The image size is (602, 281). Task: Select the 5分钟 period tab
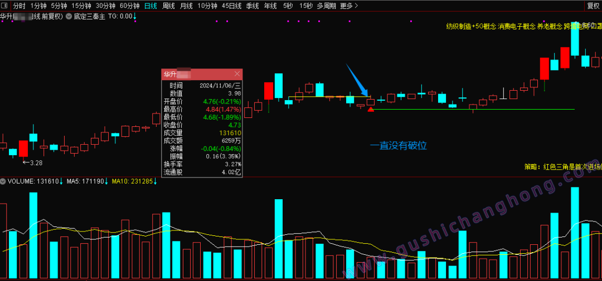click(59, 6)
